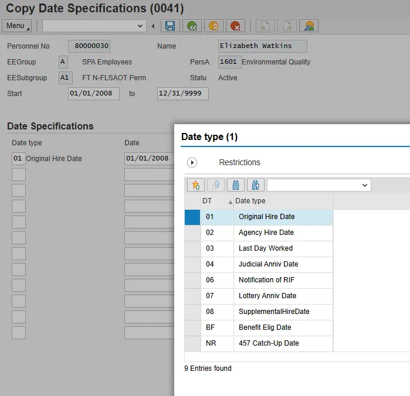Click the Start date input field
Viewport: 410px width, 396px height.
(94, 94)
